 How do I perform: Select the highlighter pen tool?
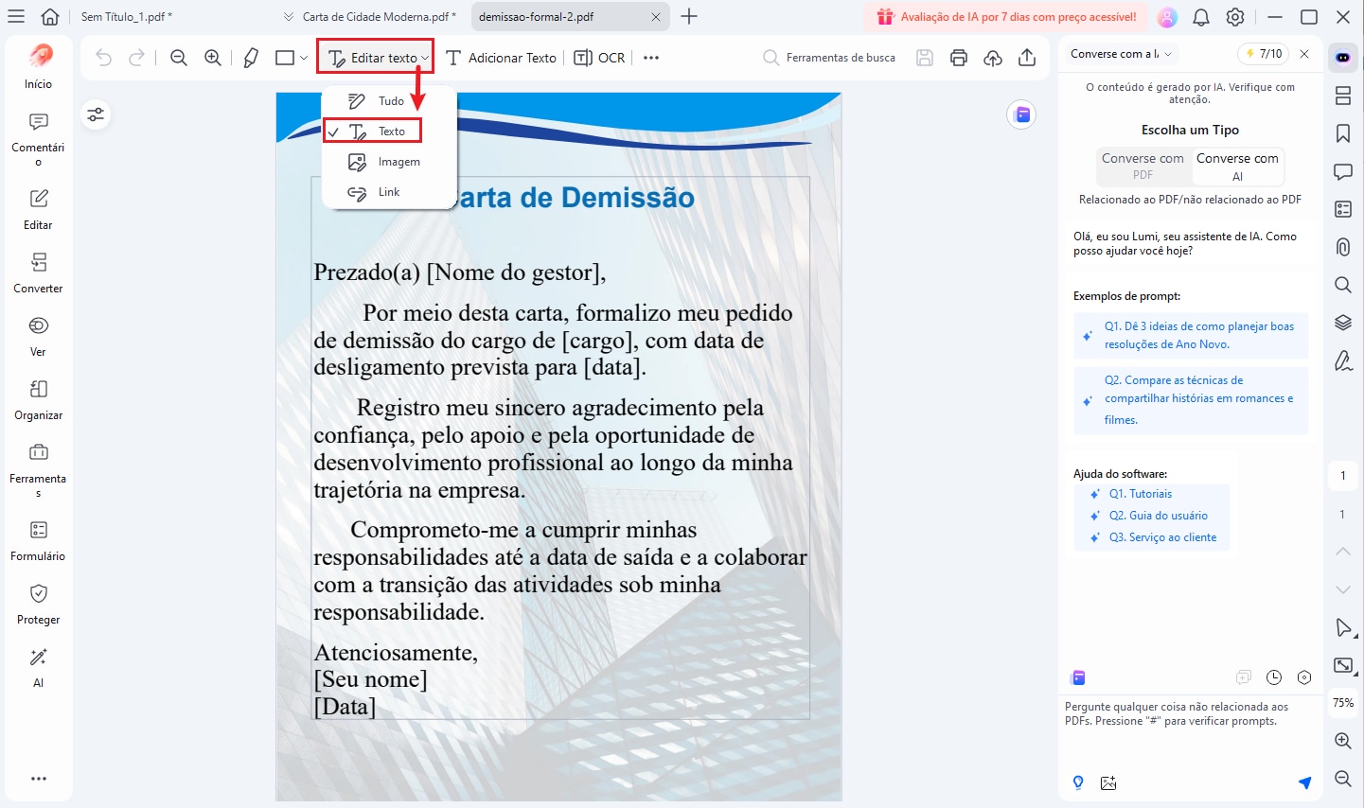[x=249, y=58]
